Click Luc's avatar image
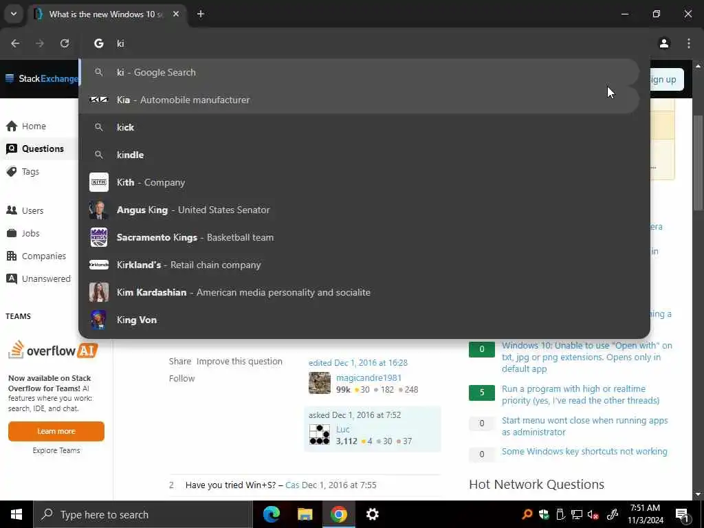 [320, 434]
